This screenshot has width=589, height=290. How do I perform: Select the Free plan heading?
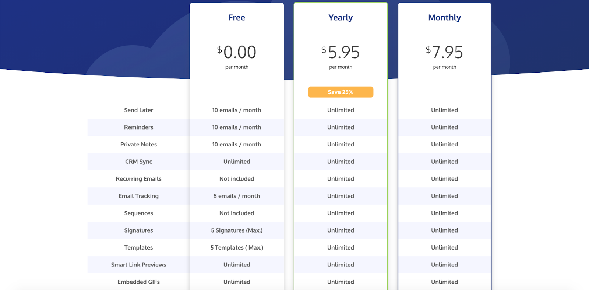point(237,18)
